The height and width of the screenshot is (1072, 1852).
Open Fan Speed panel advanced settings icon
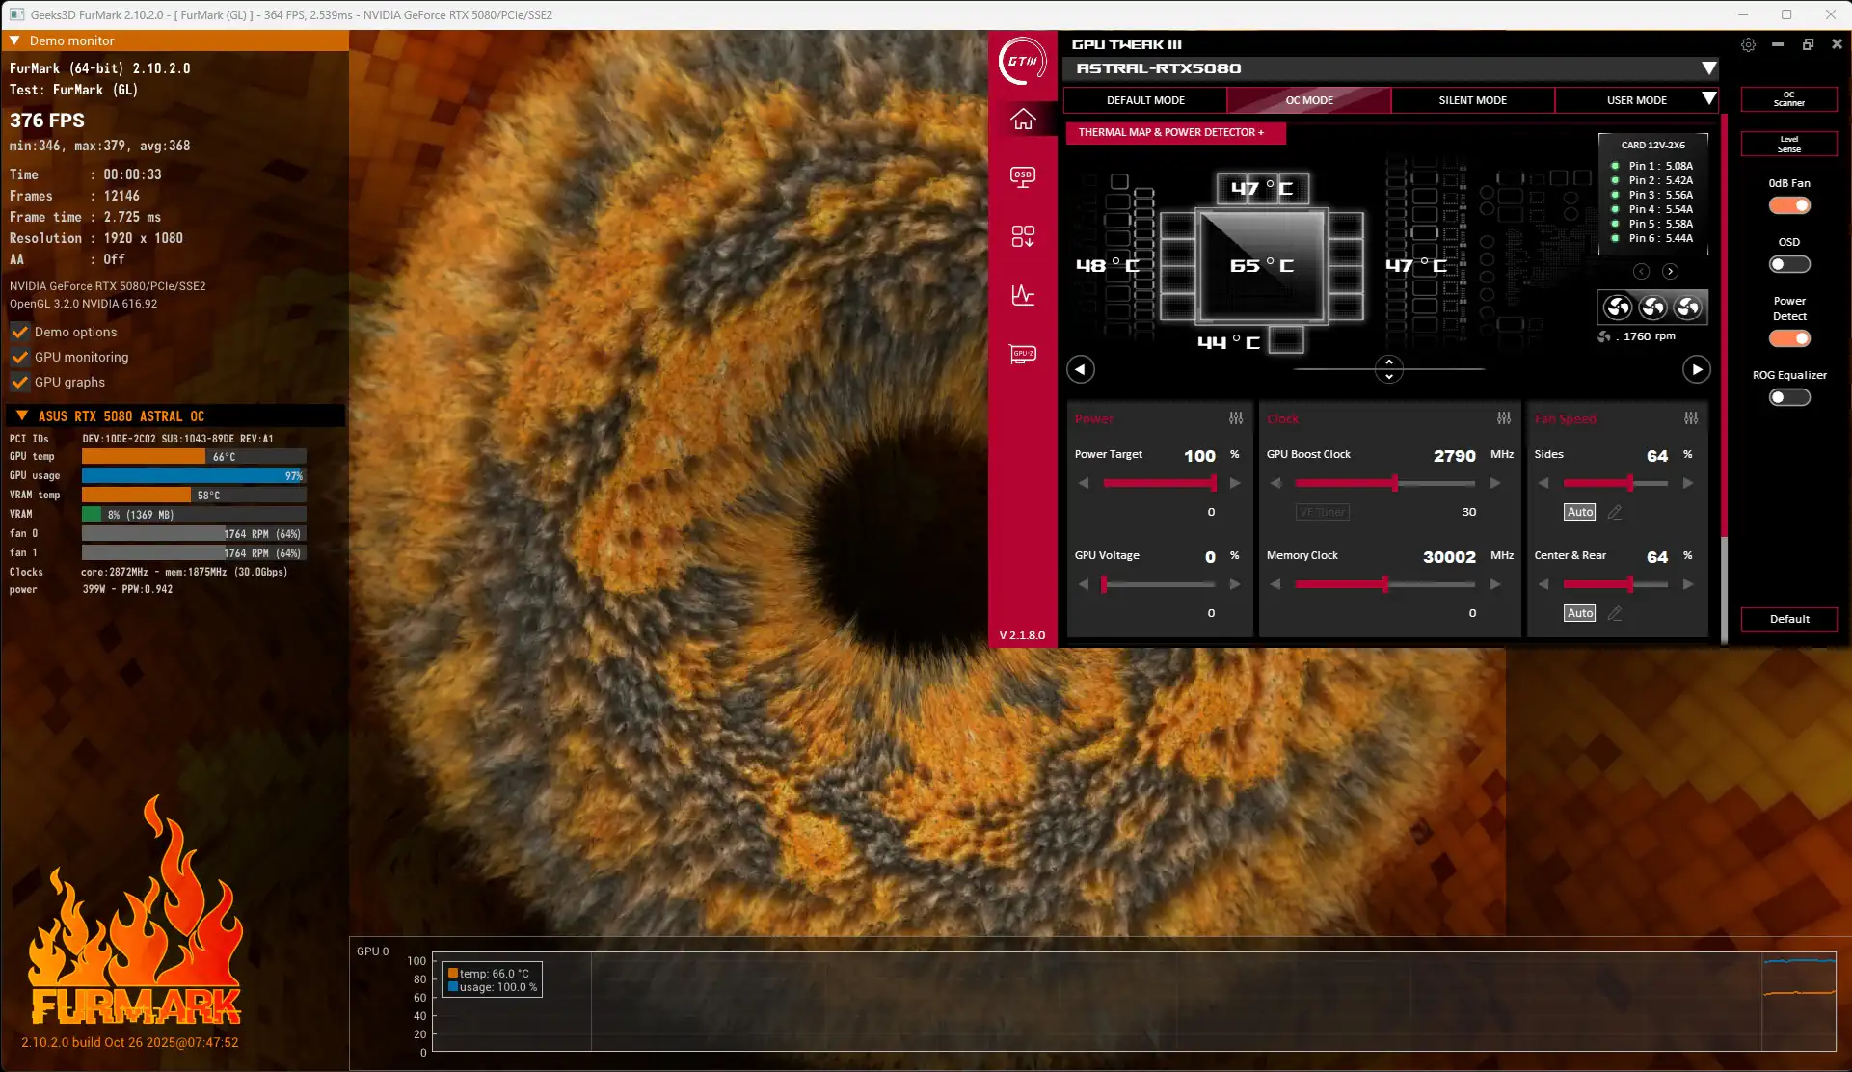tap(1691, 418)
